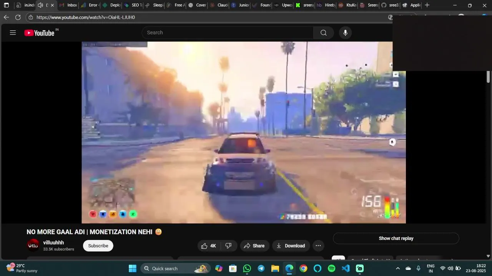This screenshot has height=276, width=492.
Task: Click the microphone tray icon
Action: pos(419,268)
